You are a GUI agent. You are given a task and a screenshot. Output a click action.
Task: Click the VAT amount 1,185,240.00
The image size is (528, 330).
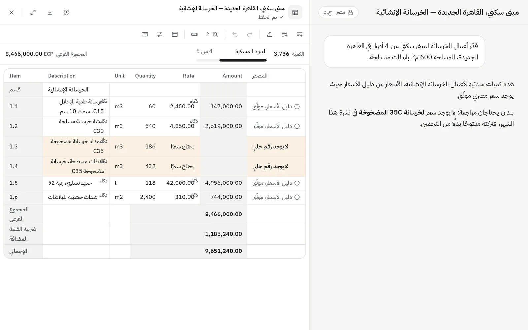pyautogui.click(x=223, y=234)
